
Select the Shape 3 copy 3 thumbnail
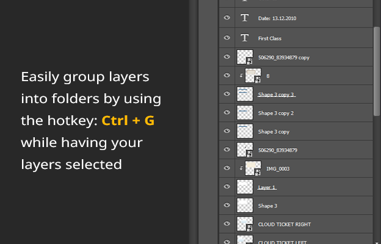click(x=245, y=95)
